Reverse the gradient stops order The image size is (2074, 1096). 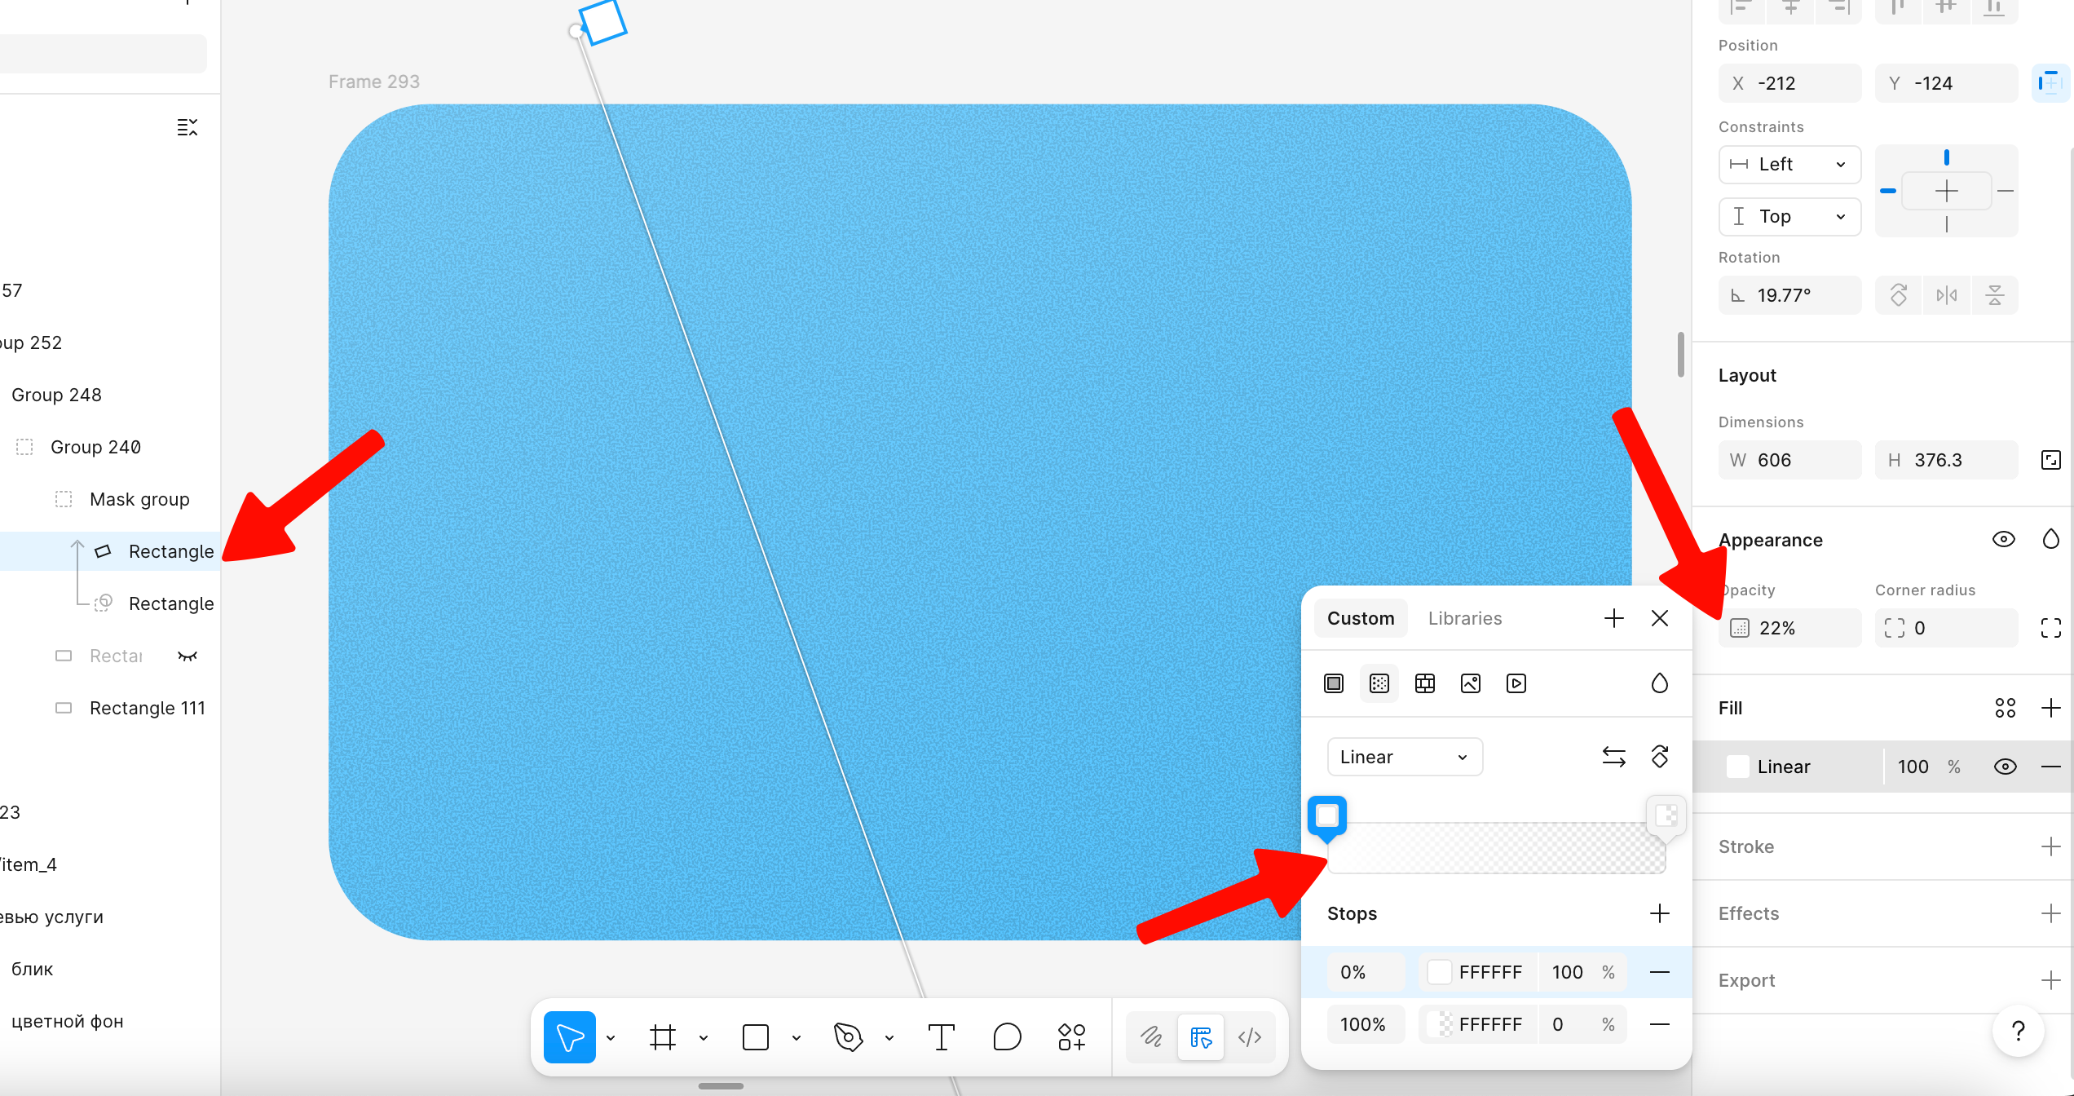(x=1614, y=757)
